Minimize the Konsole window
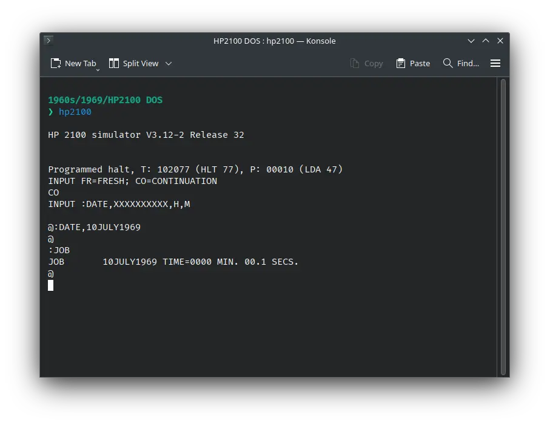 (x=471, y=41)
